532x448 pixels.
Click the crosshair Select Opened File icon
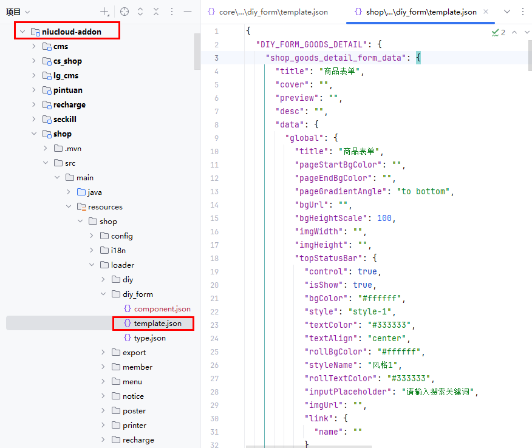(124, 12)
